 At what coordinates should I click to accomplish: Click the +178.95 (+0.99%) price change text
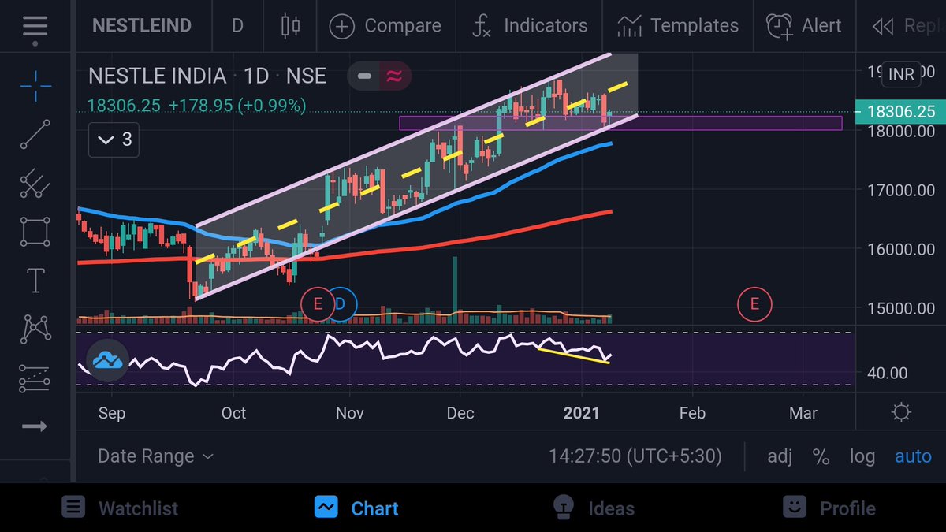237,105
